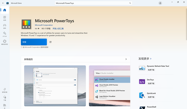Click free download under DevToys
This screenshot has height=109, width=187.
pyautogui.click(x=151, y=83)
